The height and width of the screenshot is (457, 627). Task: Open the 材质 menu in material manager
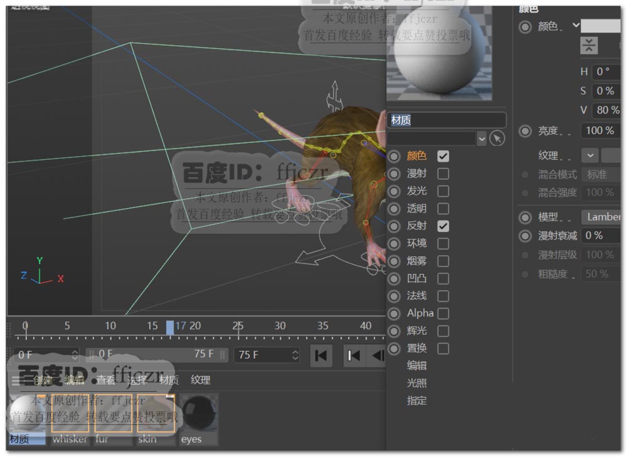(x=169, y=381)
